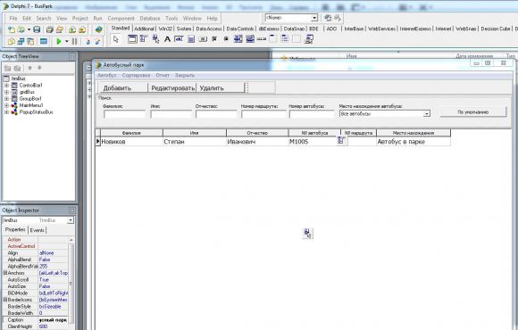Open the Object Inspector component dropdown
The image size is (518, 330).
coord(71,220)
